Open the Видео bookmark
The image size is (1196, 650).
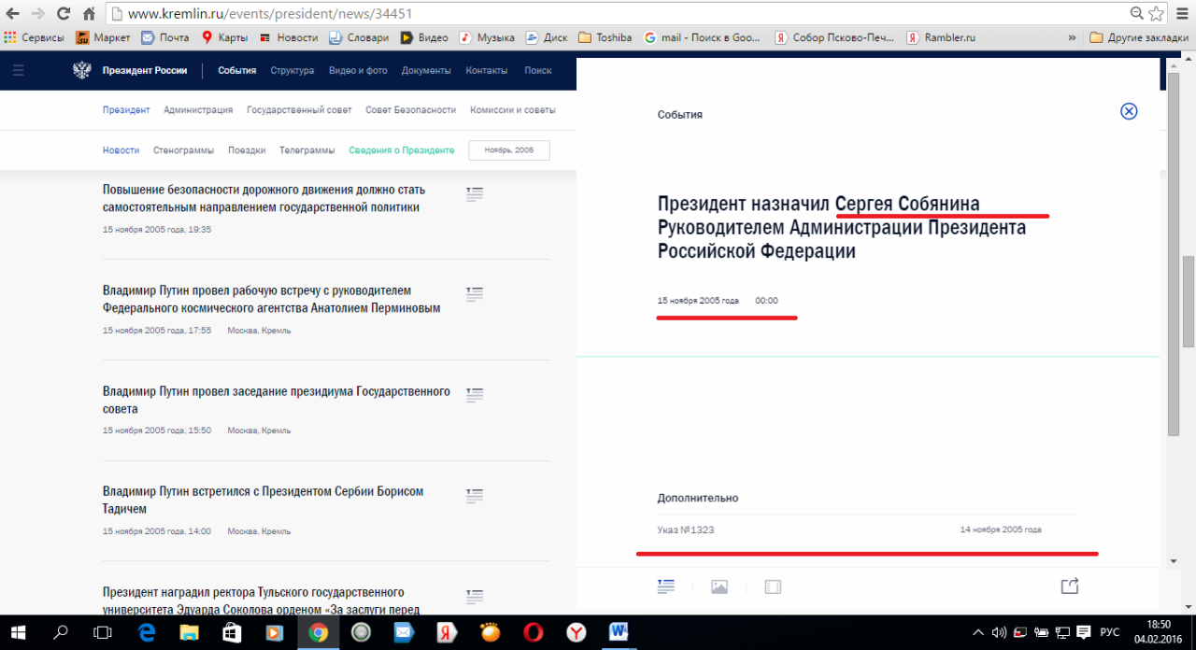click(x=424, y=37)
